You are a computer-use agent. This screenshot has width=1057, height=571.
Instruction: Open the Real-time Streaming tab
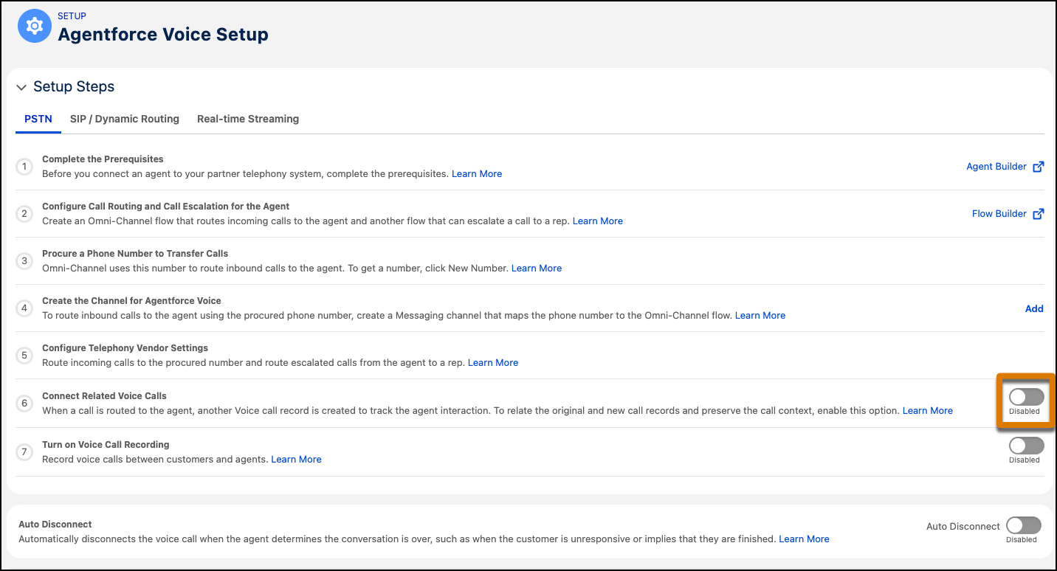click(x=248, y=119)
